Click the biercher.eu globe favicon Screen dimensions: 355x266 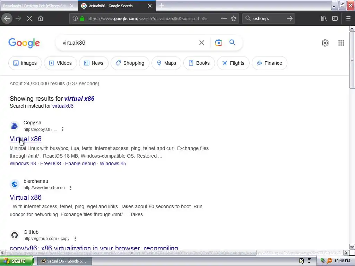(15, 184)
